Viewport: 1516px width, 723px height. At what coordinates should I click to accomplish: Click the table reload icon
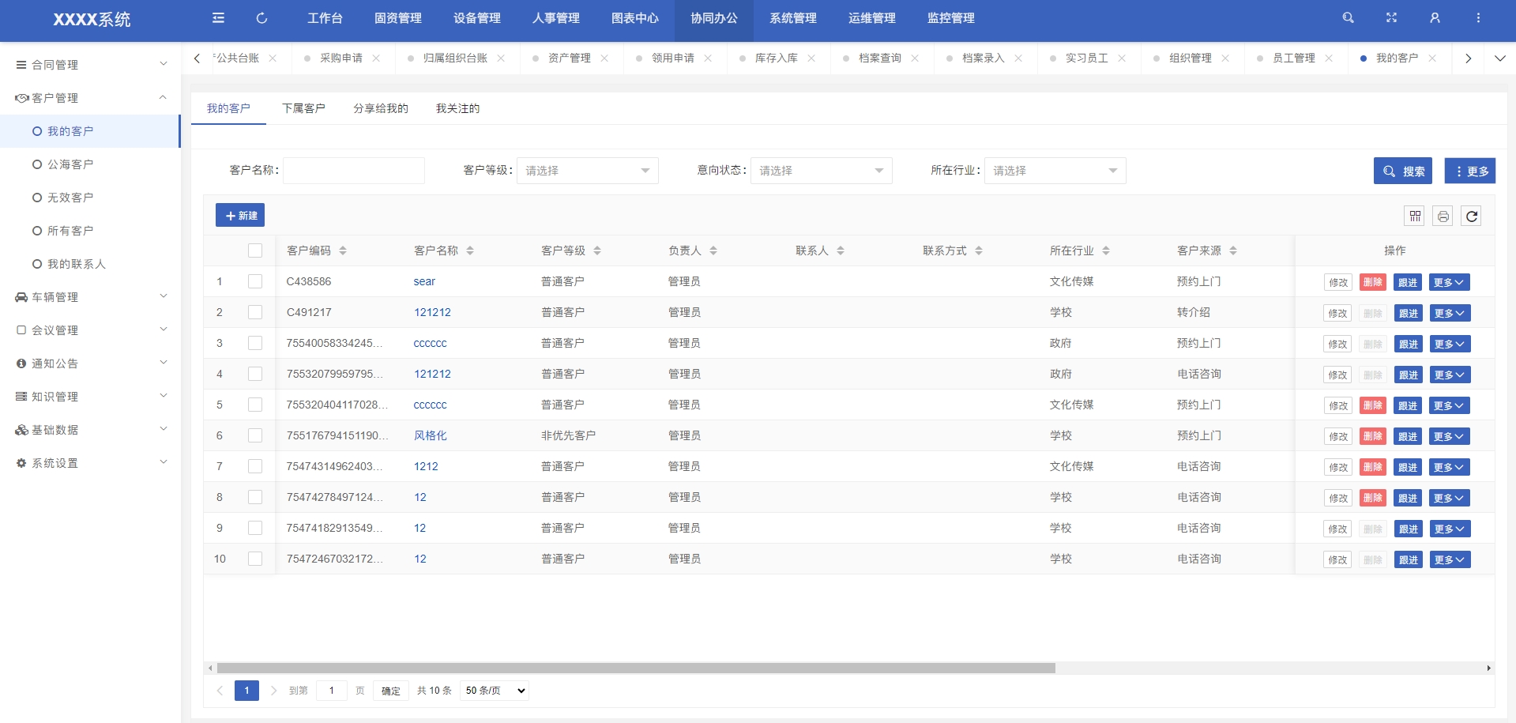coord(1472,216)
